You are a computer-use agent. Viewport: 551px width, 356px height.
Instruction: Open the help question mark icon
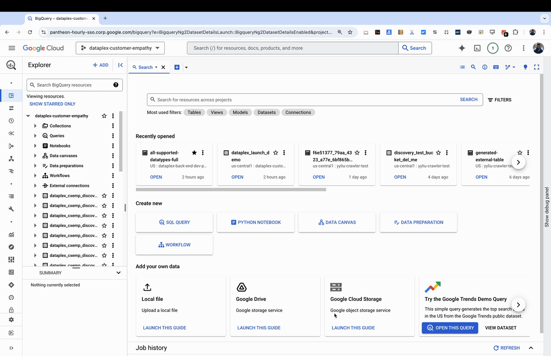pos(508,48)
